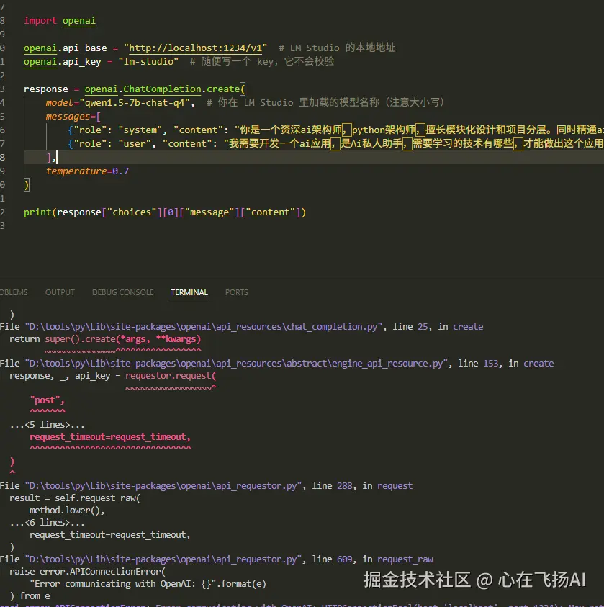Screen dimensions: 604x607
Task: Click 'result = self.request_raw(' in terminal
Action: (75, 498)
